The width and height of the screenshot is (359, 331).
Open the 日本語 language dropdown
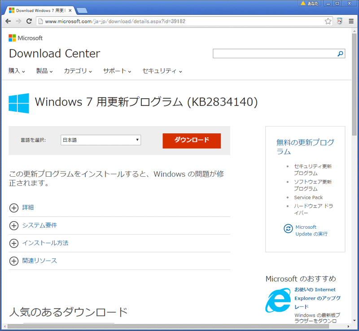[x=101, y=140]
